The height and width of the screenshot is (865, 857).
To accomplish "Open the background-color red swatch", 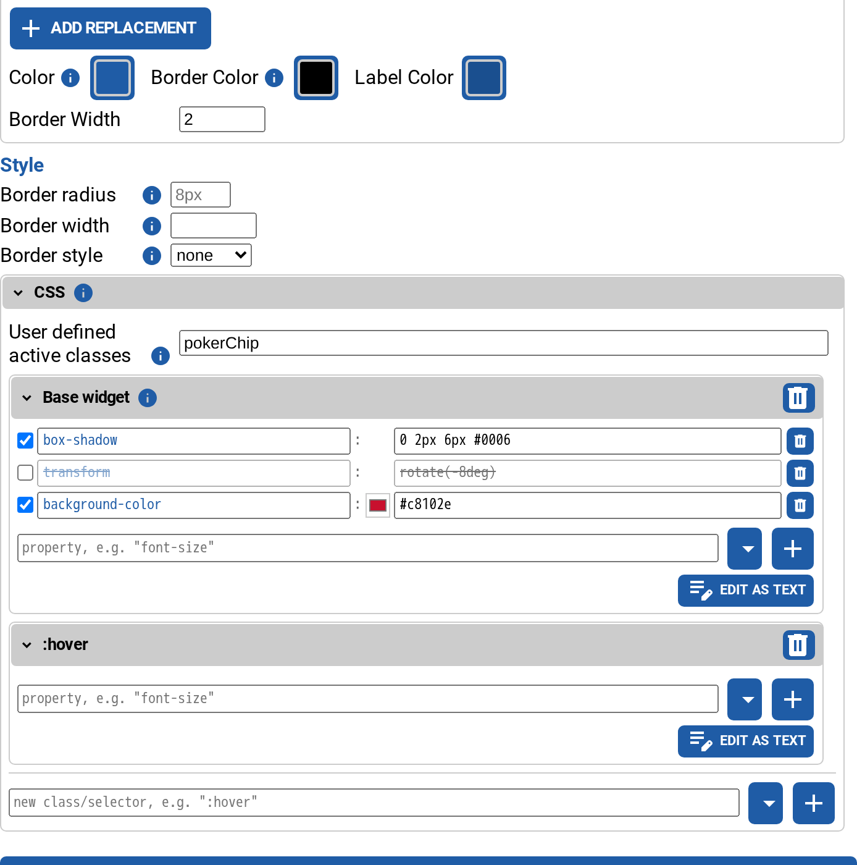I will click(x=378, y=505).
